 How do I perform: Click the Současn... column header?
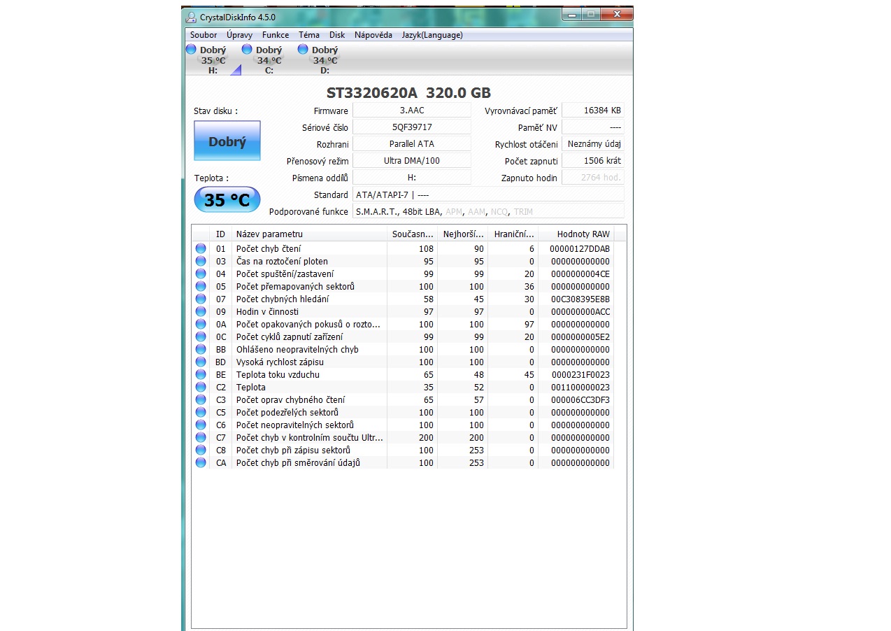click(413, 234)
